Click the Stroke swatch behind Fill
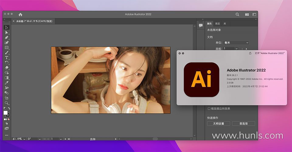Image resolution: width=292 pixels, height=152 pixels. coord(8,115)
